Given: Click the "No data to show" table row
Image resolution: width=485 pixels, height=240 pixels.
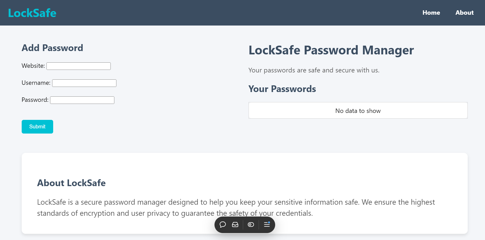Looking at the screenshot, I should point(358,111).
